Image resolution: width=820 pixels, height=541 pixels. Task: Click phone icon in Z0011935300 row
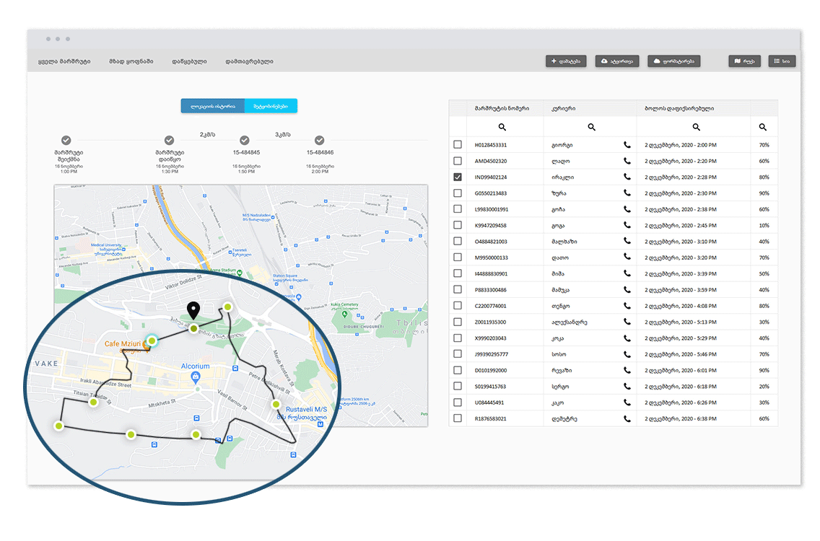point(627,322)
